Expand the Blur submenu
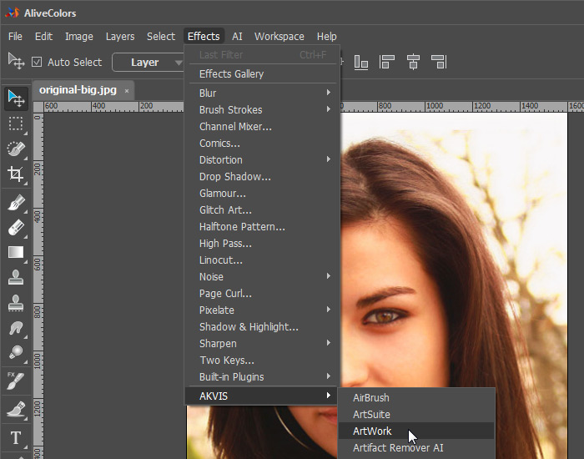Viewport: 584px width, 459px height. click(263, 93)
